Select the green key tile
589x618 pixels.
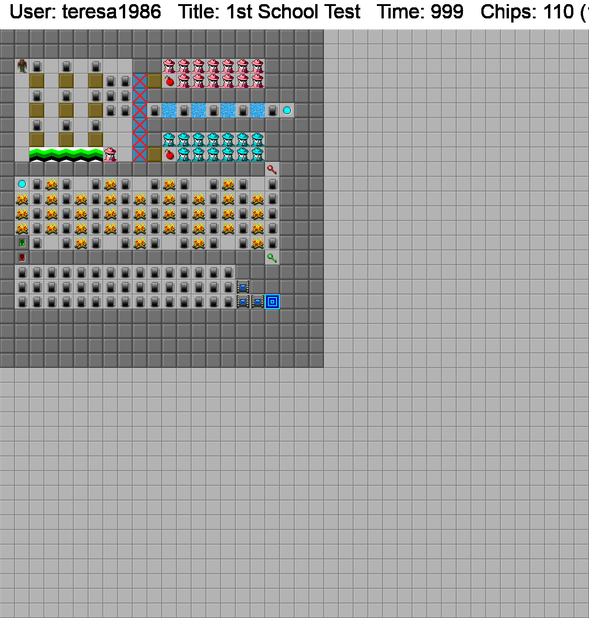coord(272,258)
